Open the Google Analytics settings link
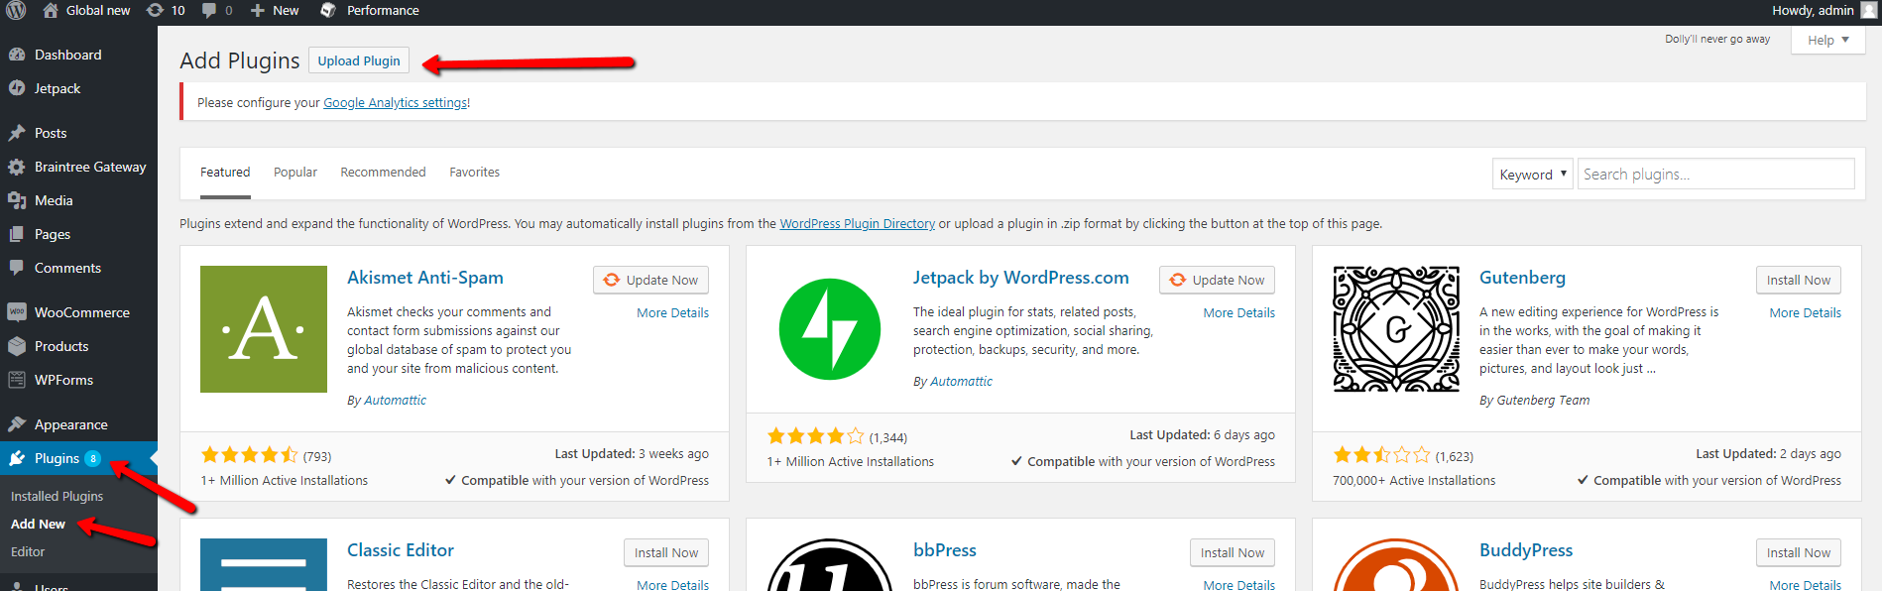 396,103
